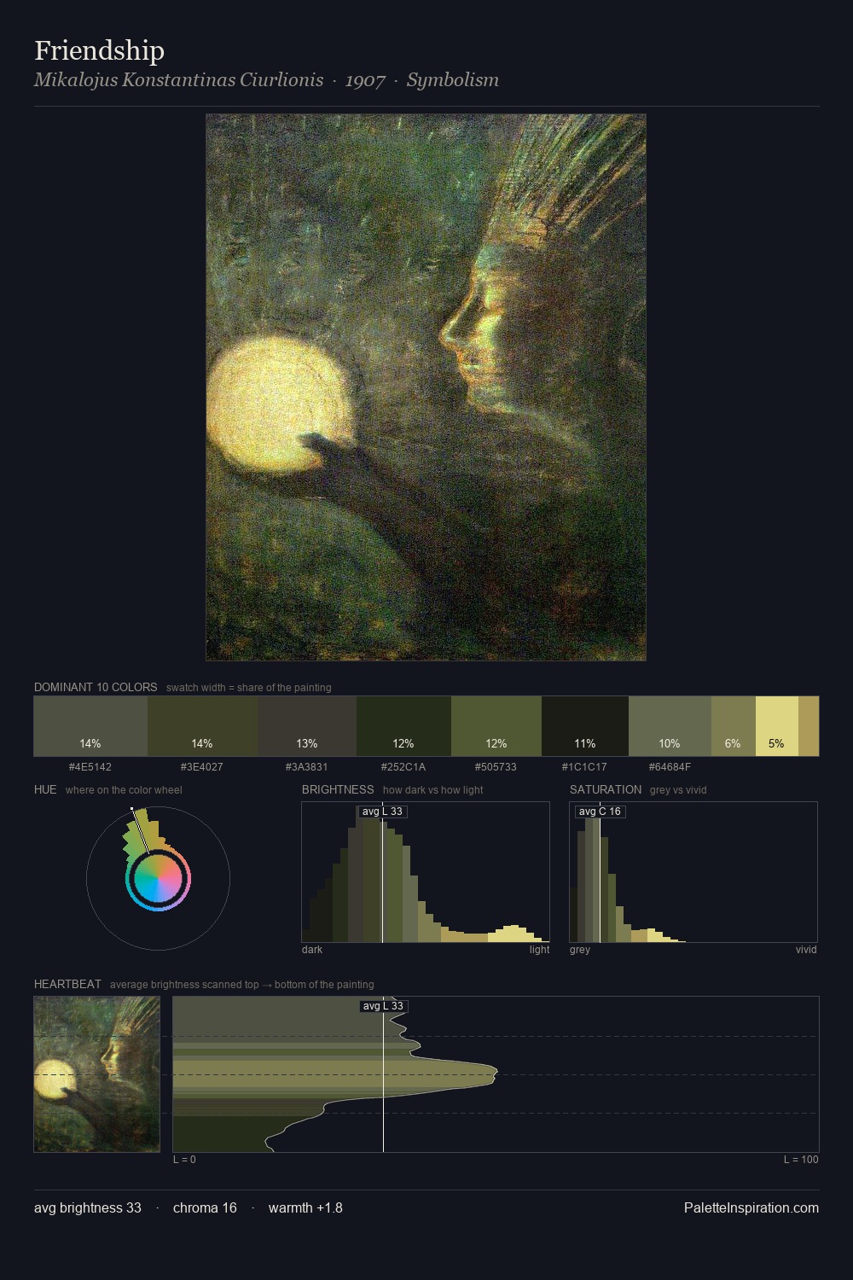Click the 'grey' axis label under saturation
The width and height of the screenshot is (853, 1280).
(580, 950)
